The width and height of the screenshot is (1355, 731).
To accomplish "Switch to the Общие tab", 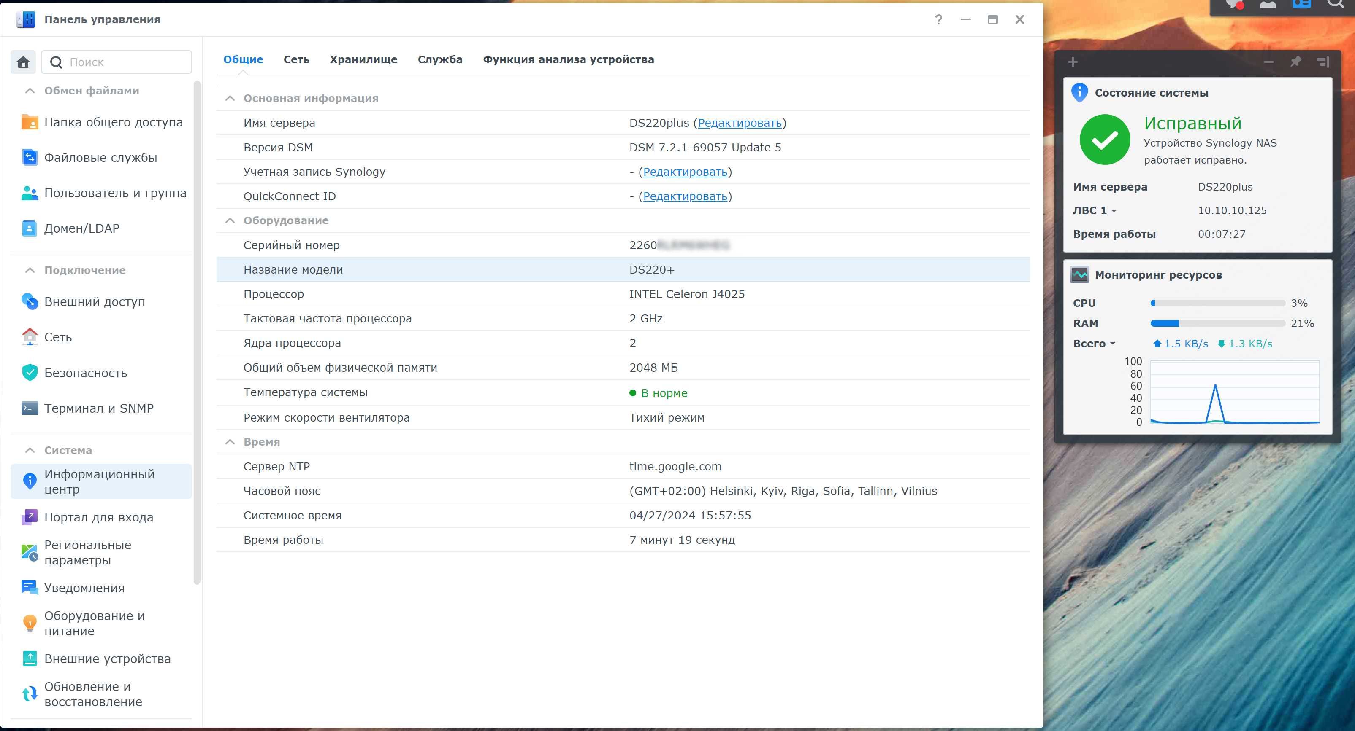I will [x=243, y=60].
